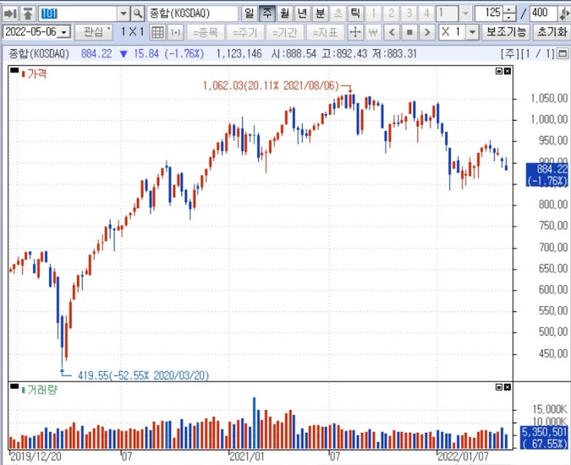The width and height of the screenshot is (571, 465).
Task: Open the =종목 sync option
Action: tap(205, 32)
